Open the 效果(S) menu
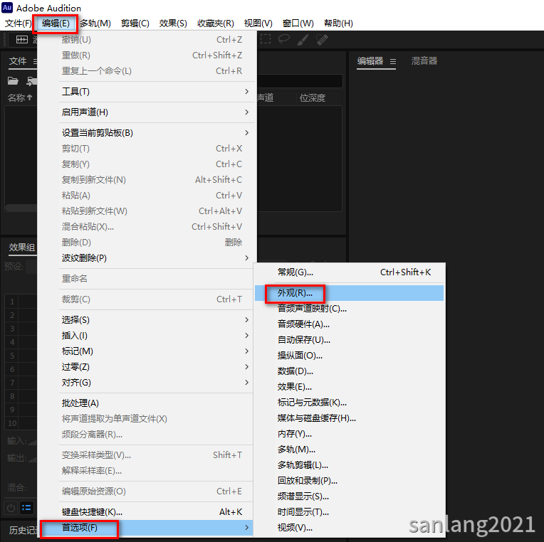The image size is (544, 542). tap(173, 23)
